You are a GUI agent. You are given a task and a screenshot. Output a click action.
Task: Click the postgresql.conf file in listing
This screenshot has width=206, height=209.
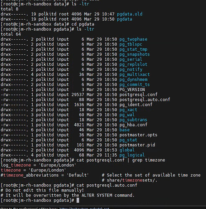point(139,95)
